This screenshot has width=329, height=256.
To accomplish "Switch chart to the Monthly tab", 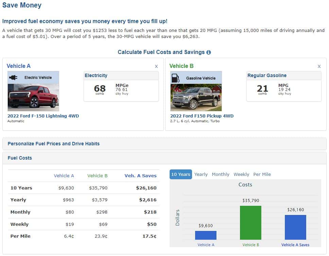I will click(x=221, y=175).
